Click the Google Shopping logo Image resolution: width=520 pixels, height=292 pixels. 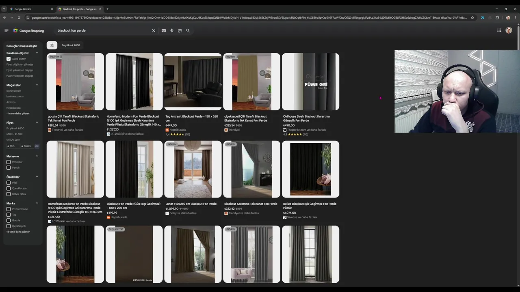(x=28, y=30)
